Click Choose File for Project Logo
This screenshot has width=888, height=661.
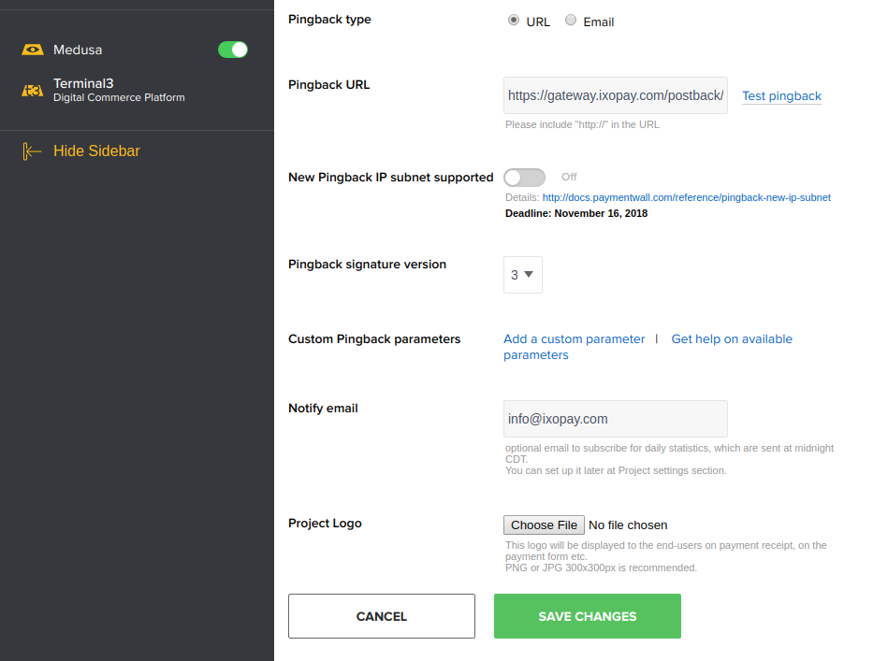tap(544, 525)
